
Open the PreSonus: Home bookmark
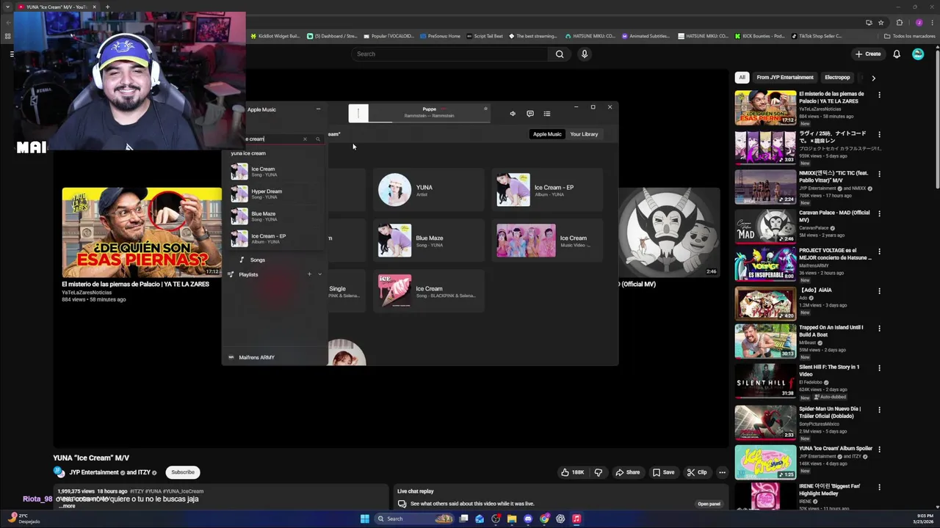[x=439, y=36]
